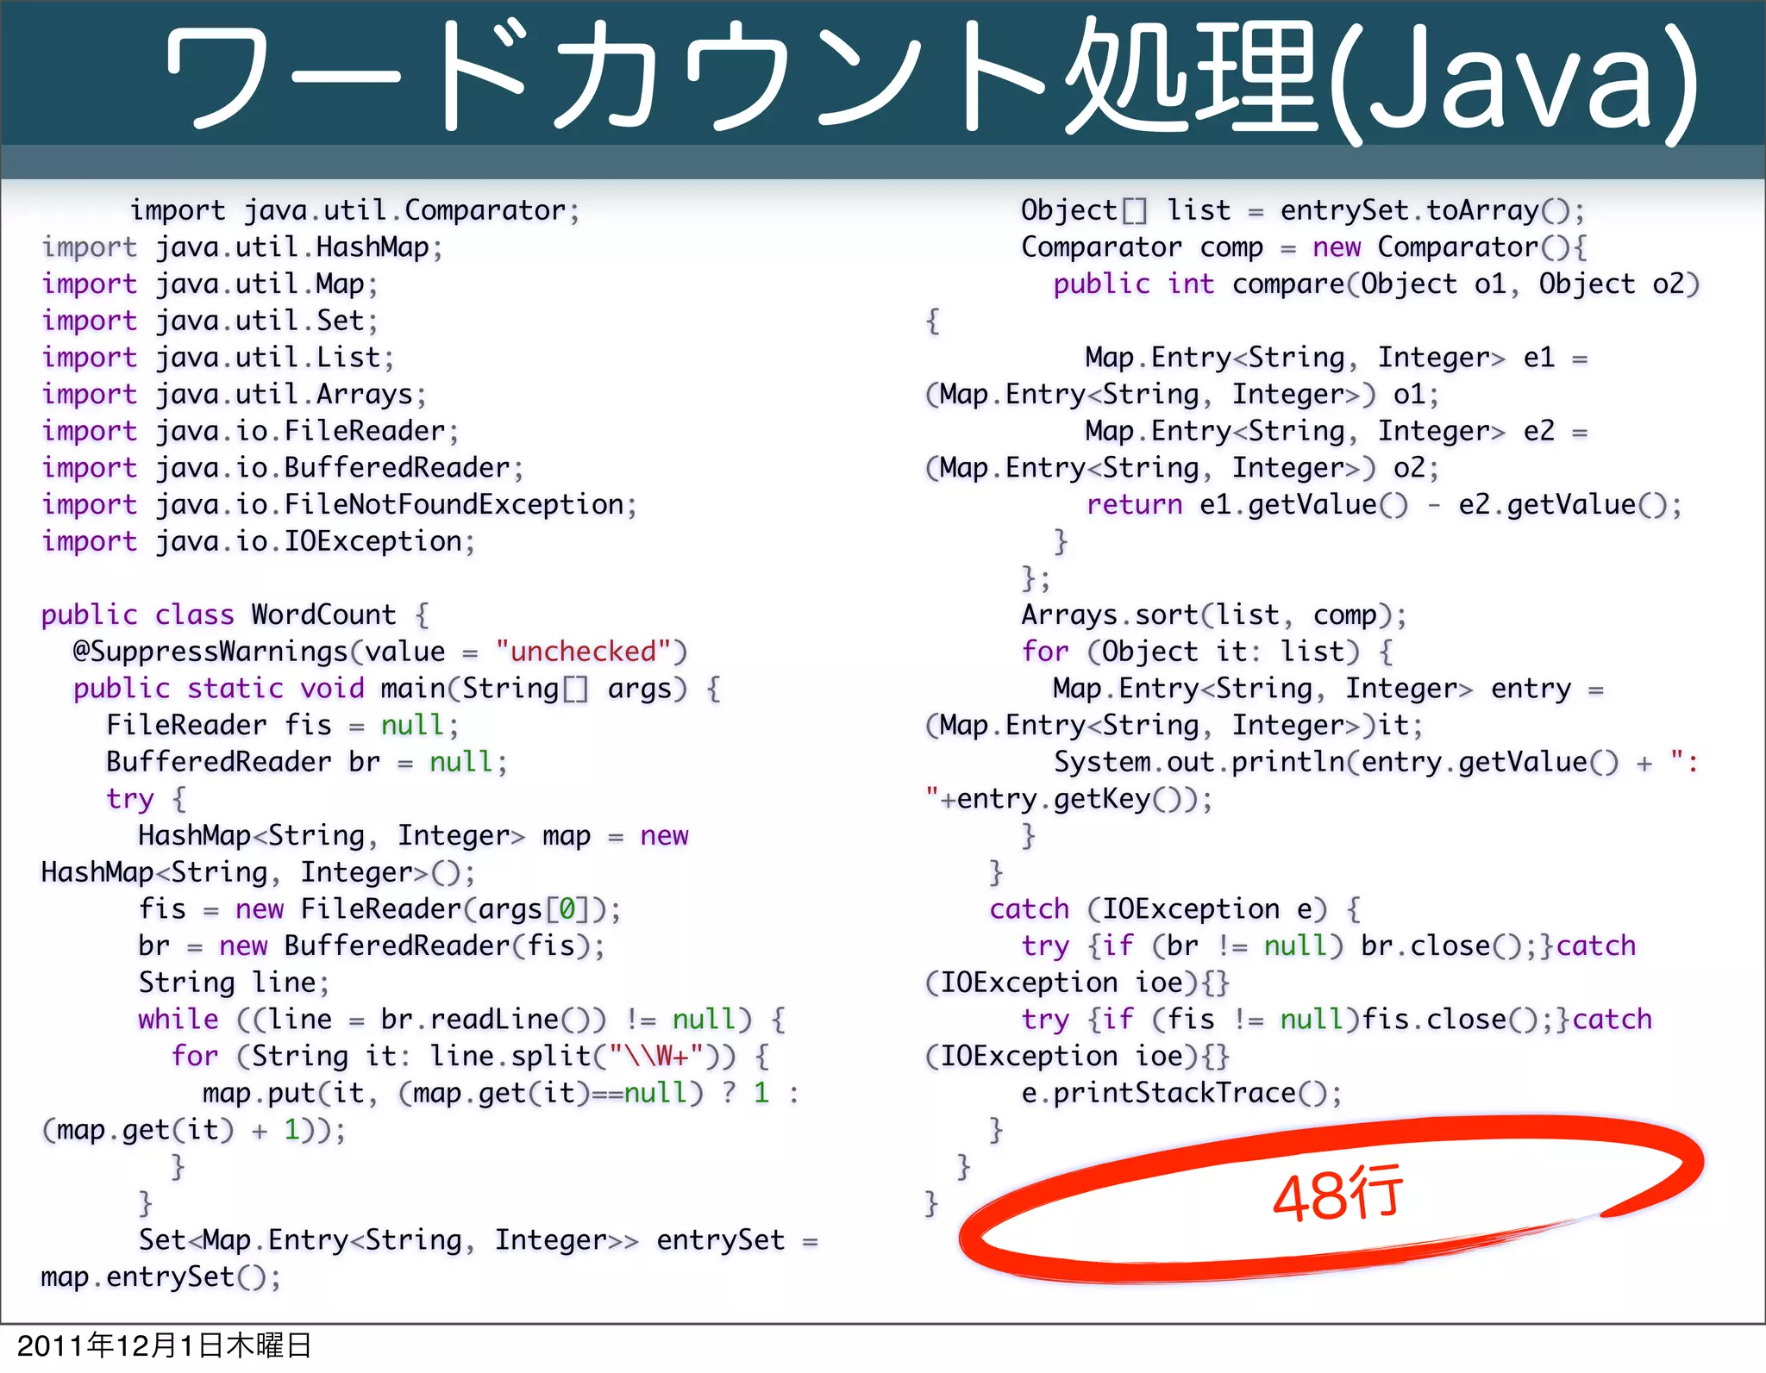This screenshot has width=1766, height=1373.
Task: Click the line 'import java.util.Arrays;'
Action: point(235,395)
